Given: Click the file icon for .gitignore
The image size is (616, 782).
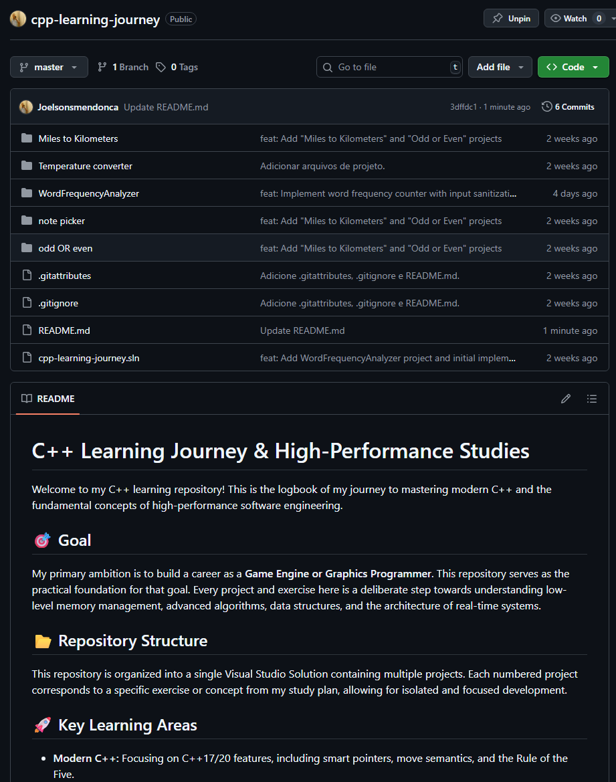Looking at the screenshot, I should click(x=27, y=303).
